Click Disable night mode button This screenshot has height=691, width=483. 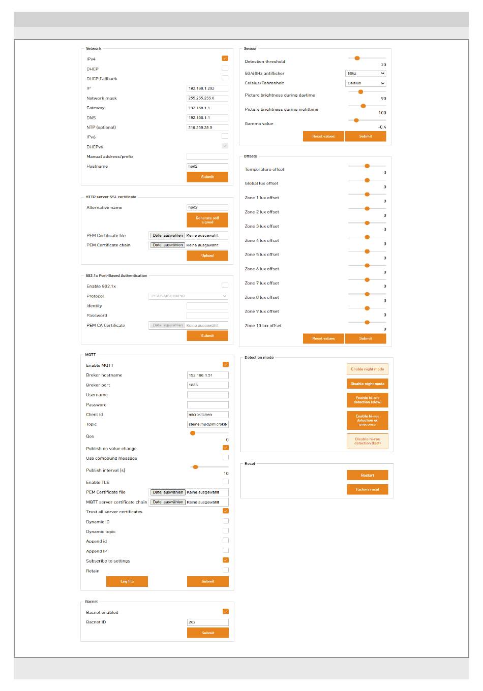pyautogui.click(x=368, y=384)
